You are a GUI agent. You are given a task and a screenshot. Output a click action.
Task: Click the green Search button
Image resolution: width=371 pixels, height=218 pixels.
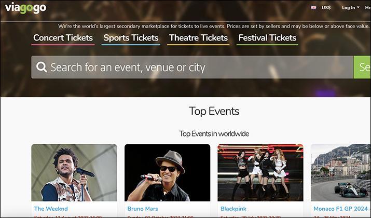click(362, 67)
